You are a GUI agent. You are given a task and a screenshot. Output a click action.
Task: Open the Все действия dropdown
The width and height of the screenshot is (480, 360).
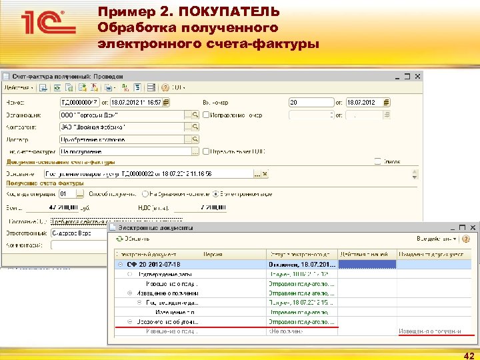tap(437, 239)
